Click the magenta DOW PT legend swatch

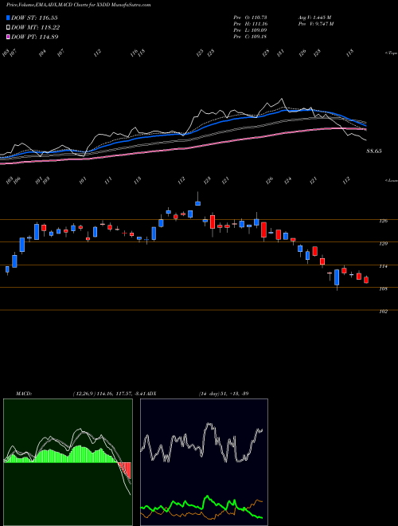9,37
